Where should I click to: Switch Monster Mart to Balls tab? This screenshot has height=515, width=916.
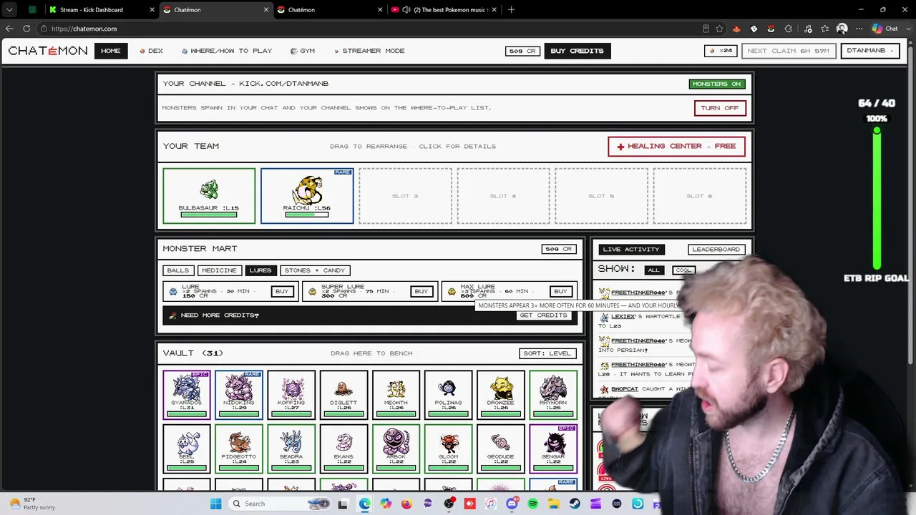(178, 270)
